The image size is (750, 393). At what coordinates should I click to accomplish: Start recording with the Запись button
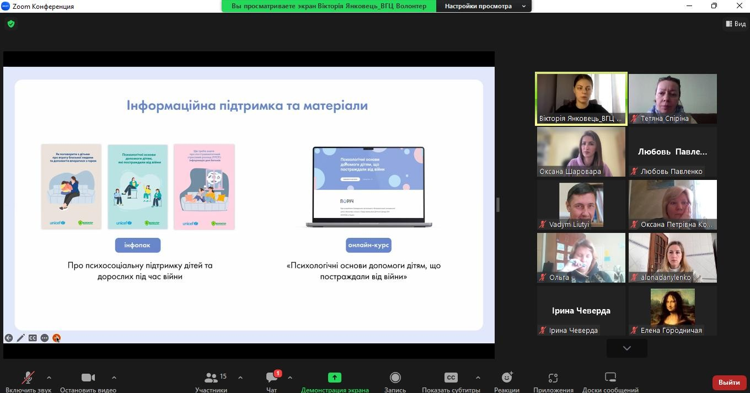(x=395, y=382)
